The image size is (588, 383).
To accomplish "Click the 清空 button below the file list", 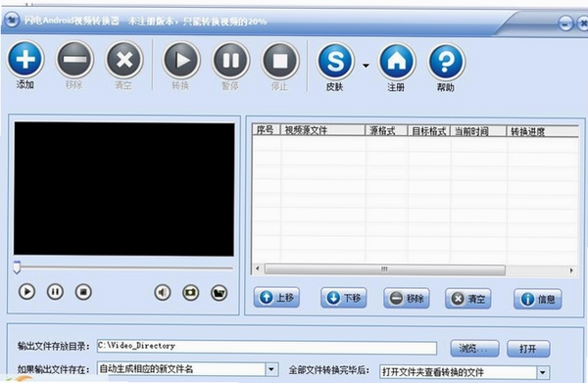I will [x=468, y=299].
